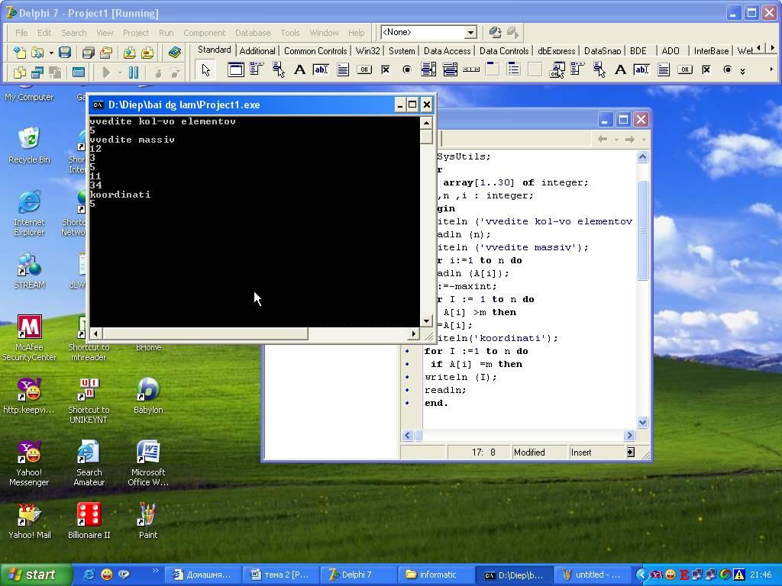Activate the arrow pointer selection tool
782x586 pixels.
pos(205,70)
